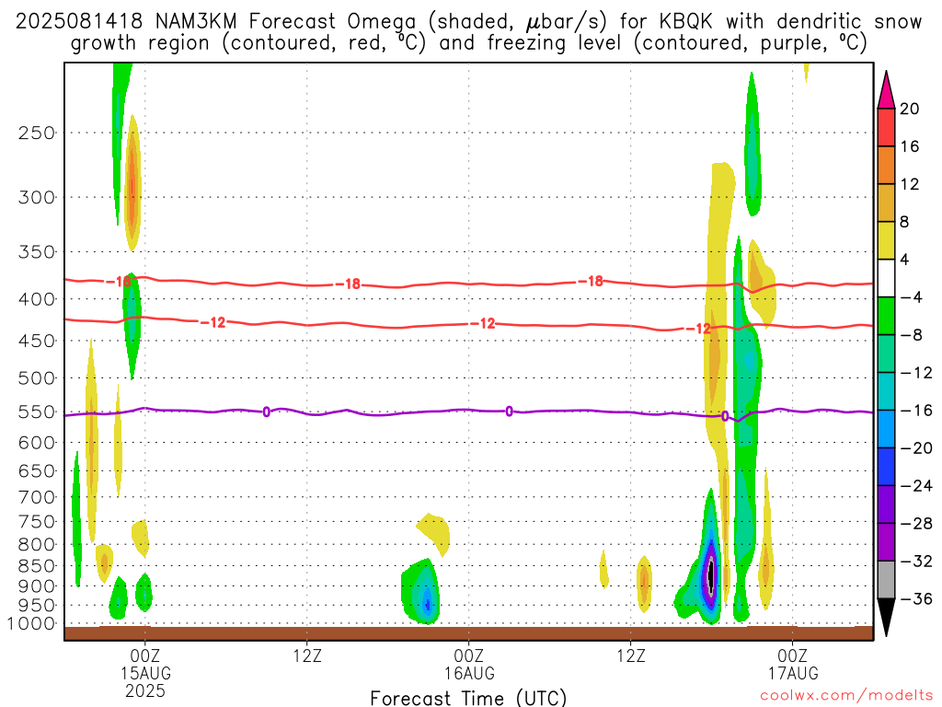
Task: Click the black bottom arrow of the colorbar
Action: click(x=886, y=617)
